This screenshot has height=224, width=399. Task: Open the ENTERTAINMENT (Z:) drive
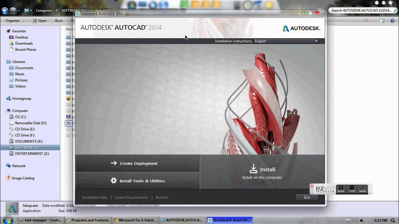(32, 154)
